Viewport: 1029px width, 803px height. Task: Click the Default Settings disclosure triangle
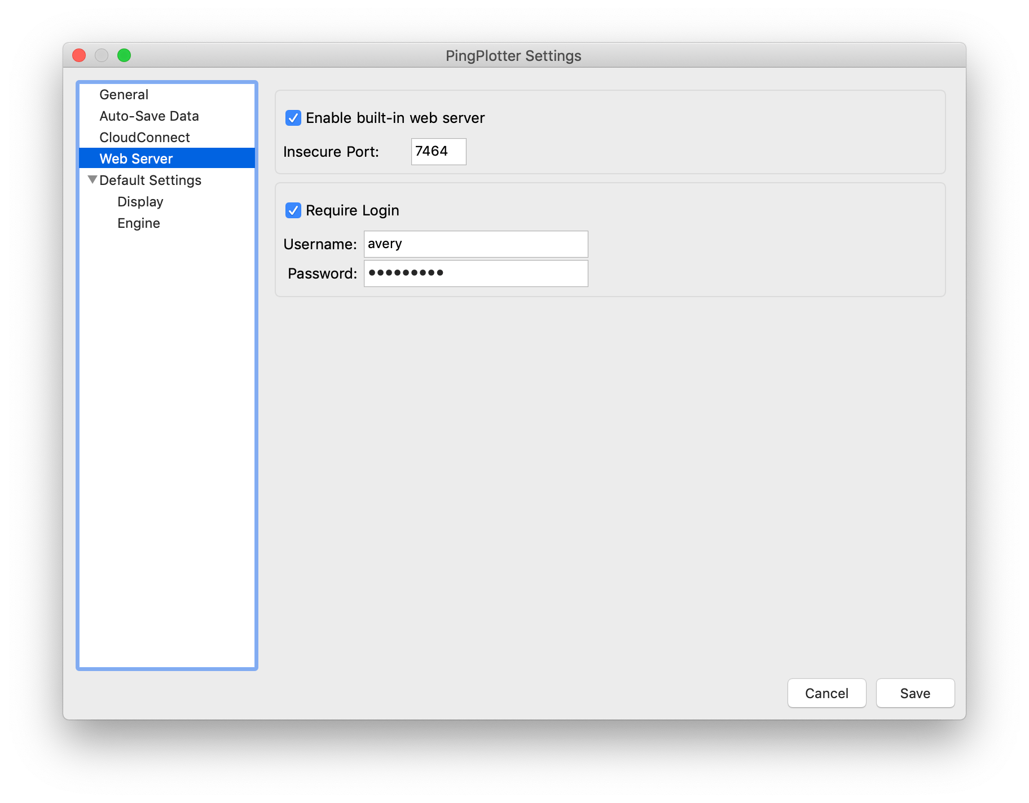[92, 179]
